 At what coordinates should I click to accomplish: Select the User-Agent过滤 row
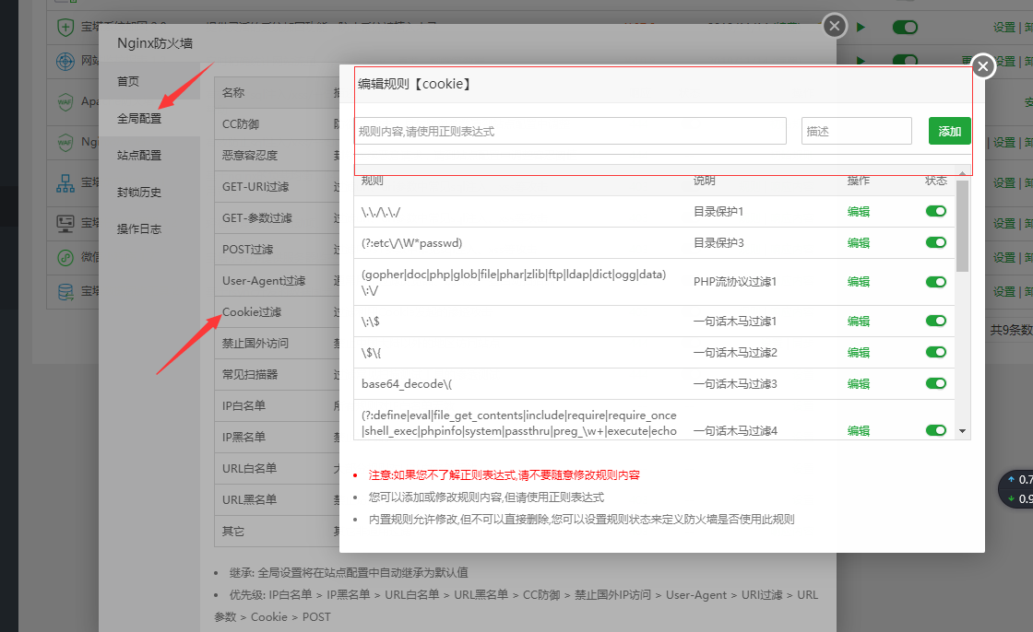277,280
